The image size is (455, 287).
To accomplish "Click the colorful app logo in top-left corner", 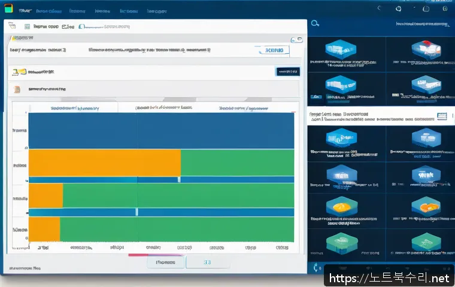I will click(x=8, y=11).
